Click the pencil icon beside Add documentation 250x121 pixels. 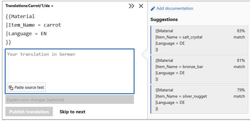(x=153, y=9)
